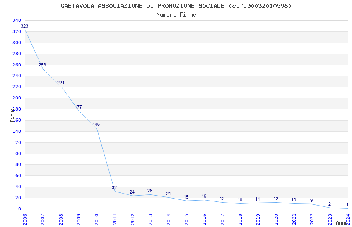This screenshot has height=227, width=352.
Task: Click the data label 323
Action: point(24,26)
